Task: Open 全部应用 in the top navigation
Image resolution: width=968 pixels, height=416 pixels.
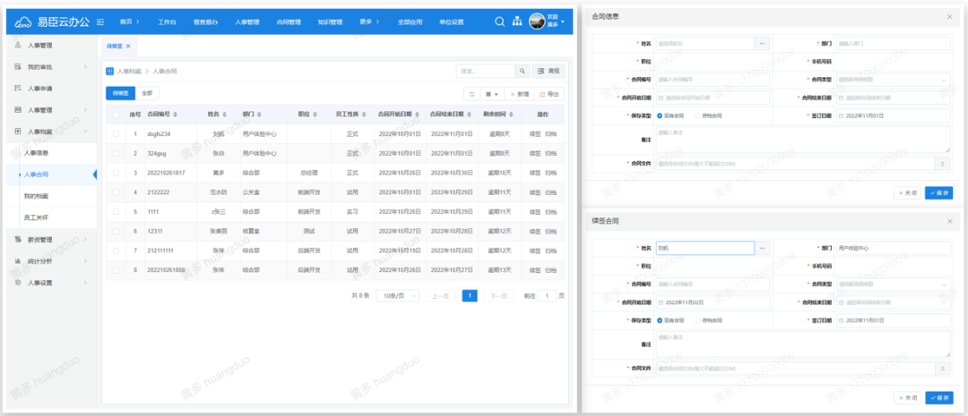Action: point(410,22)
